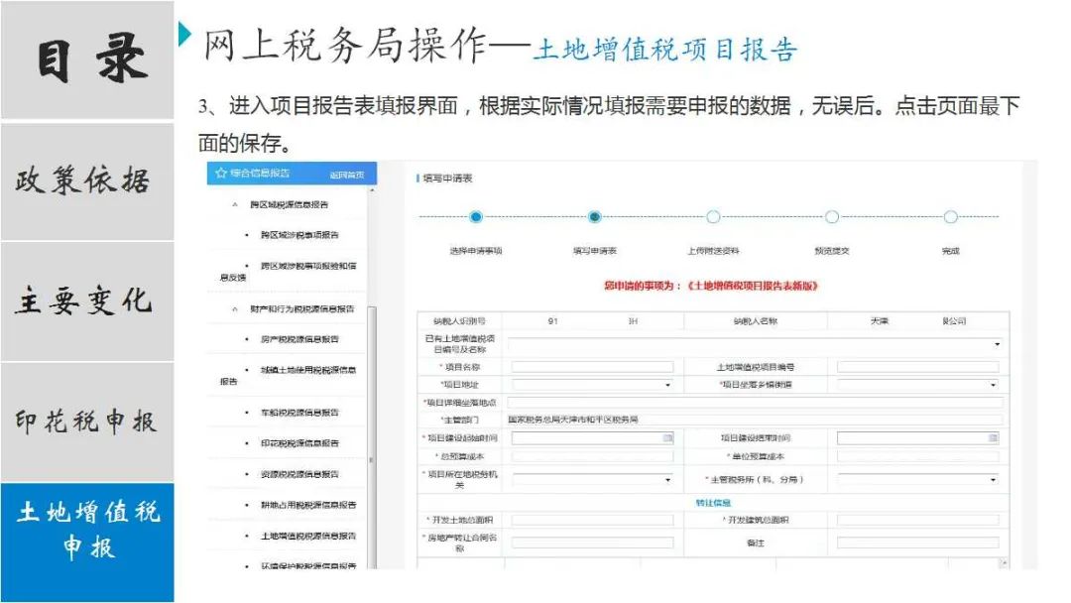Open calendar icon in 项目建设结束时间 field
Viewport: 1071px width, 603px height.
click(x=993, y=437)
